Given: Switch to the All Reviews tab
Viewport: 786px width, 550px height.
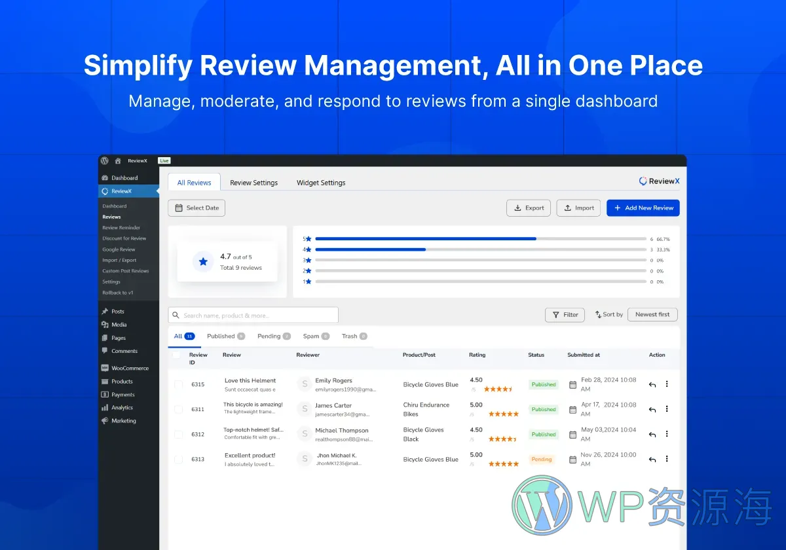Looking at the screenshot, I should pyautogui.click(x=195, y=183).
